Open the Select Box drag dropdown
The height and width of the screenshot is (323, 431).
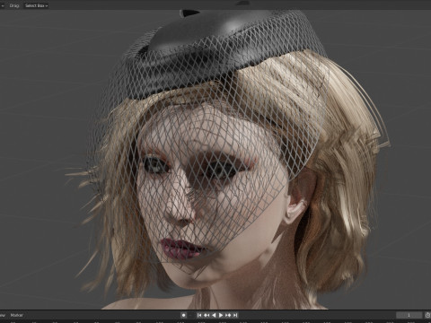(x=36, y=5)
